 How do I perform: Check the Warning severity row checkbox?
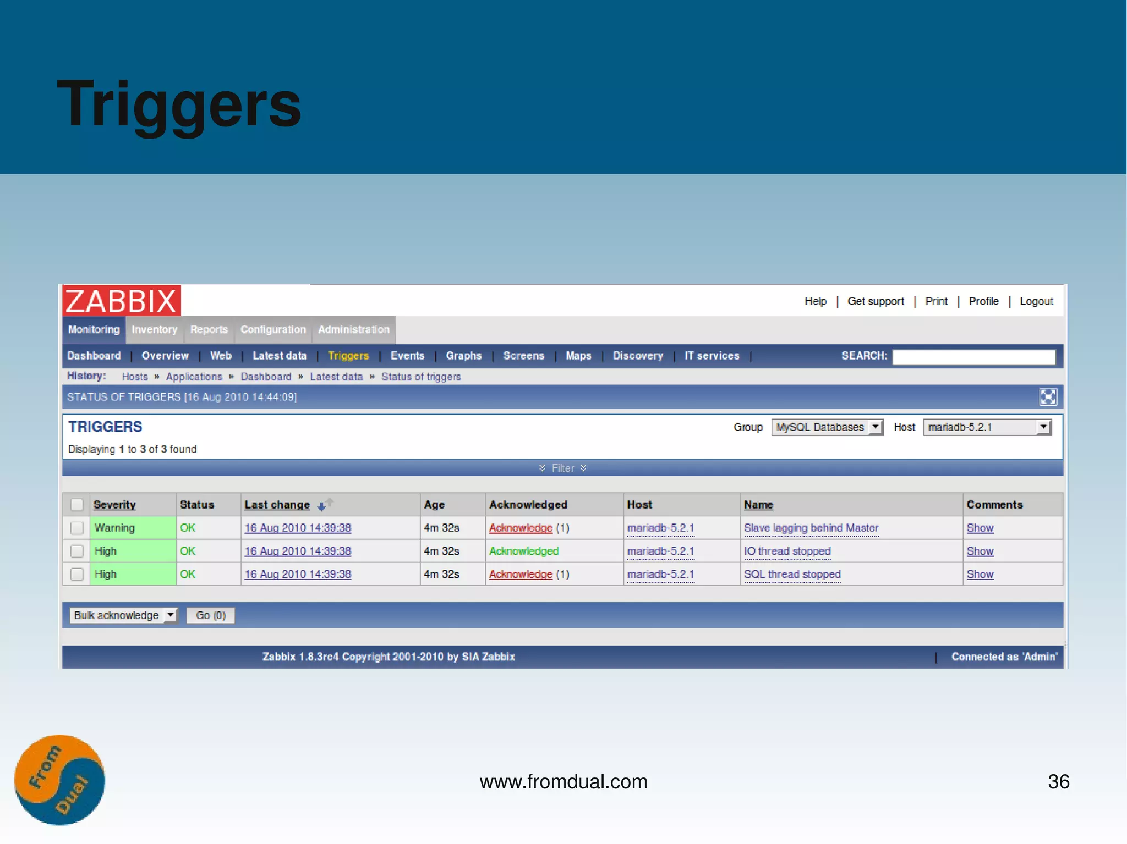[77, 528]
